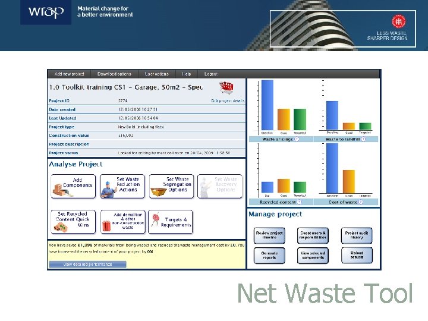Click the Project ID label
Viewport: 428px width, 321px height.
tap(59, 100)
